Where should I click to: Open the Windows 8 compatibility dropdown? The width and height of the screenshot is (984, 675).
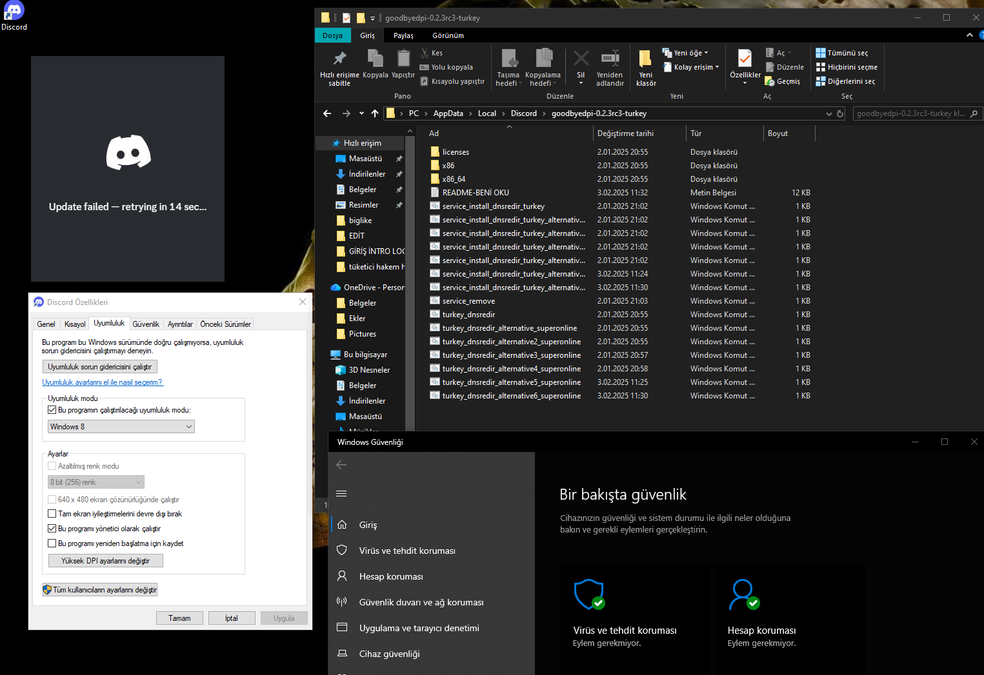click(121, 427)
